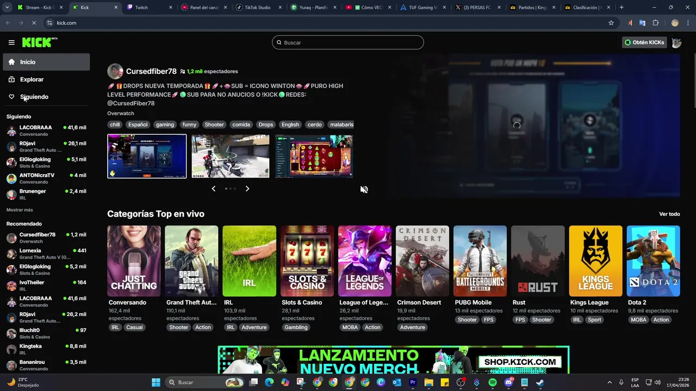Switch to the Twitch browser tab

coord(148,8)
